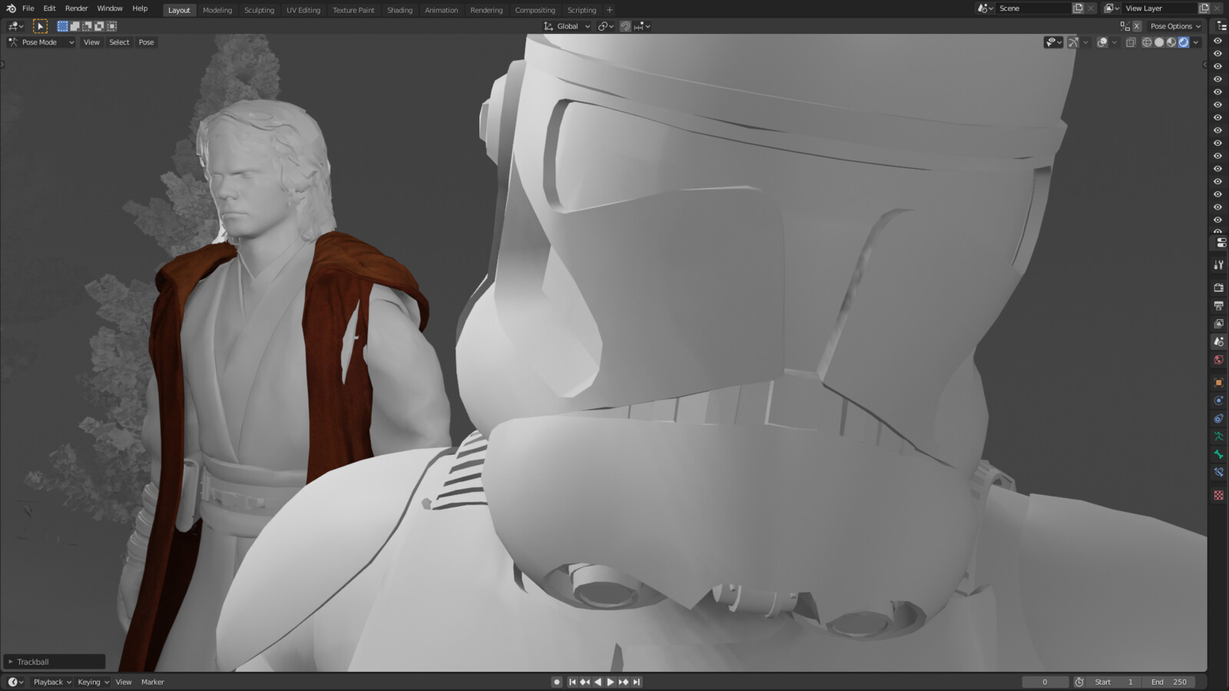
Task: Click the auto IK mirror icon
Action: coord(1125,26)
